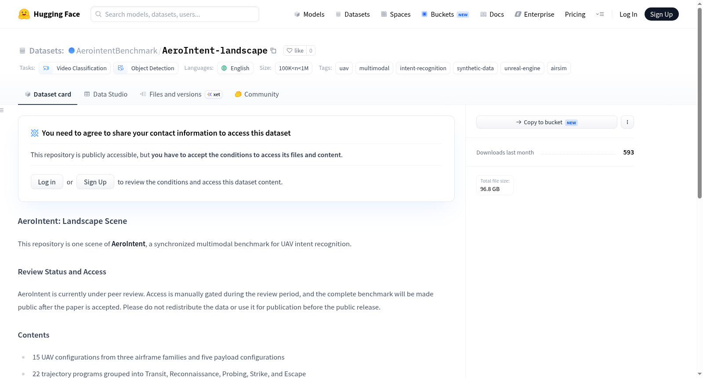Click the Hugging Face emoji logo
The height and width of the screenshot is (378, 703).
24,14
